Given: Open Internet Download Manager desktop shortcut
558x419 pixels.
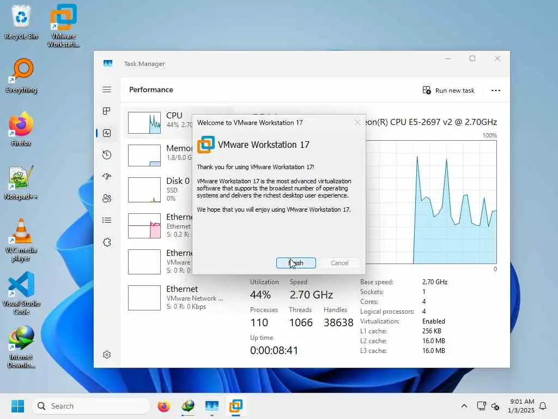Looking at the screenshot, I should pos(21,346).
